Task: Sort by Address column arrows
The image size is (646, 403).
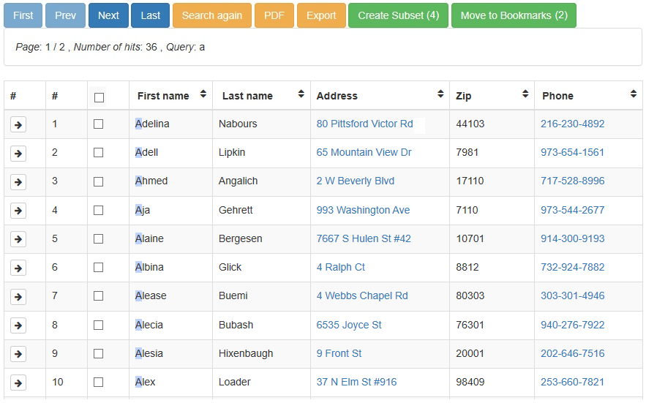Action: point(440,94)
